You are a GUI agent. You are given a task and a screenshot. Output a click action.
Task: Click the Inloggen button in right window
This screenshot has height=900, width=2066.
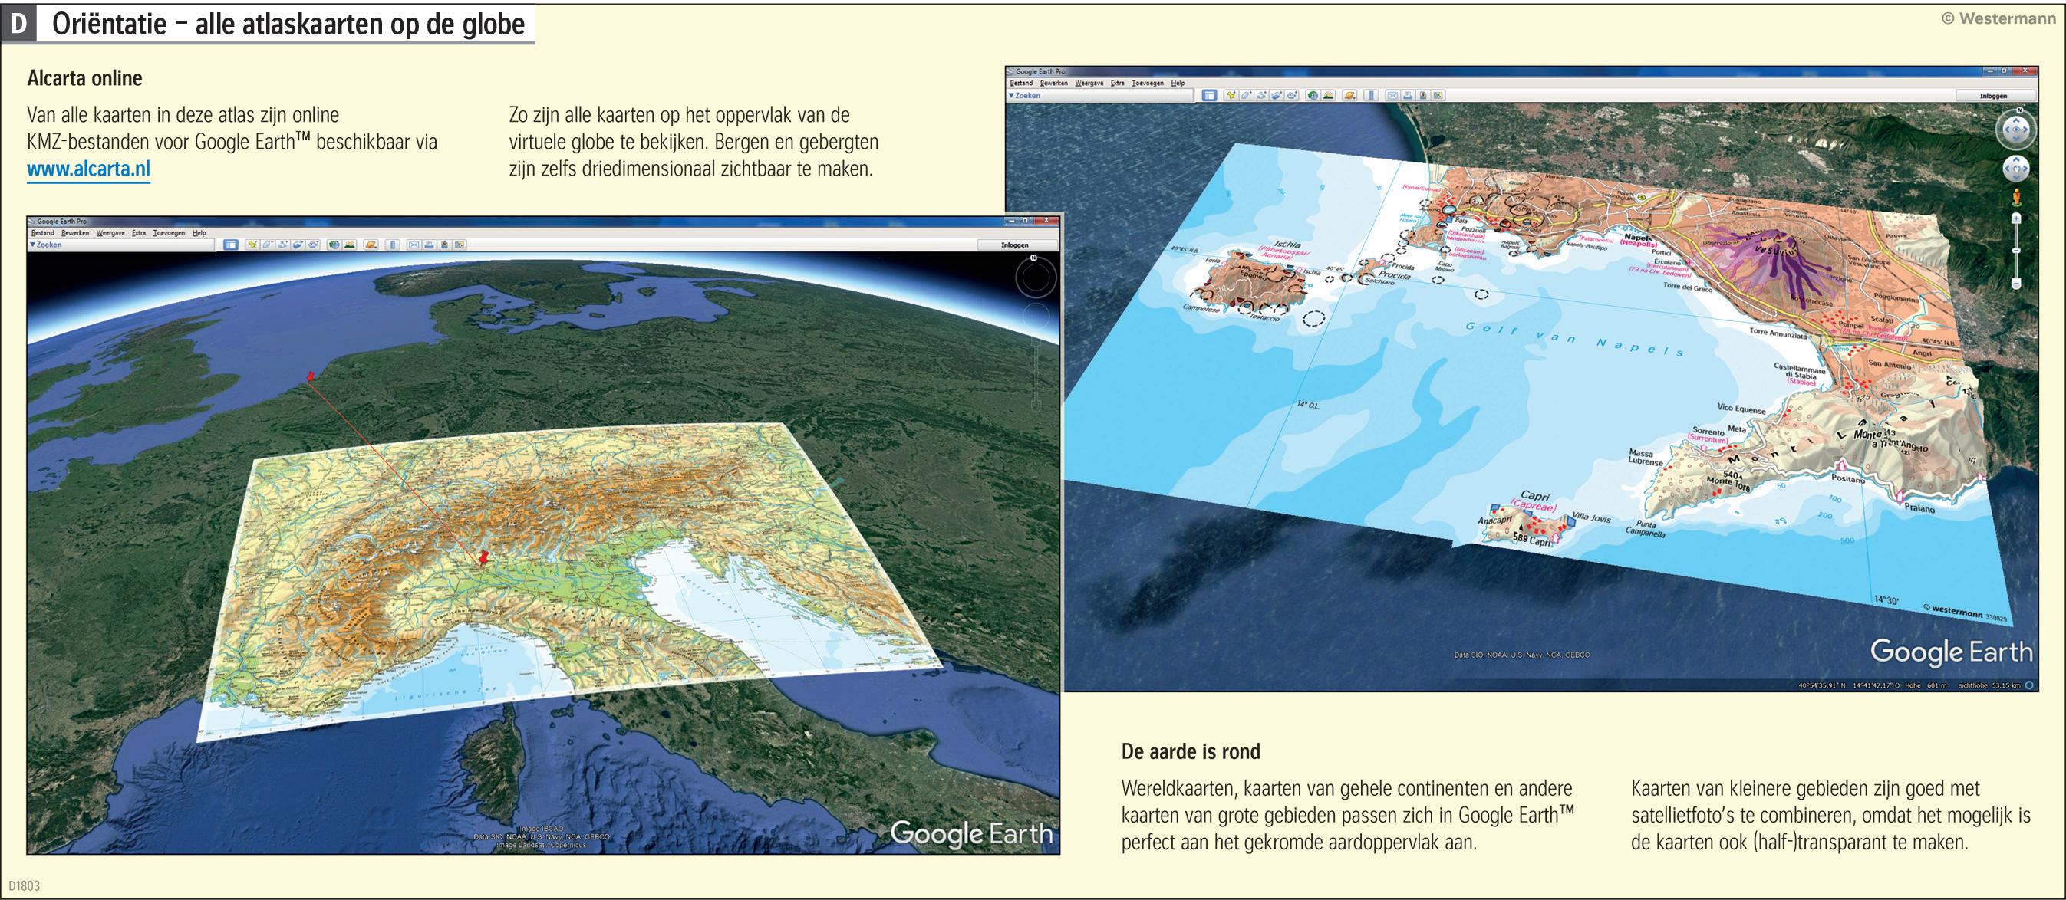tap(1993, 96)
